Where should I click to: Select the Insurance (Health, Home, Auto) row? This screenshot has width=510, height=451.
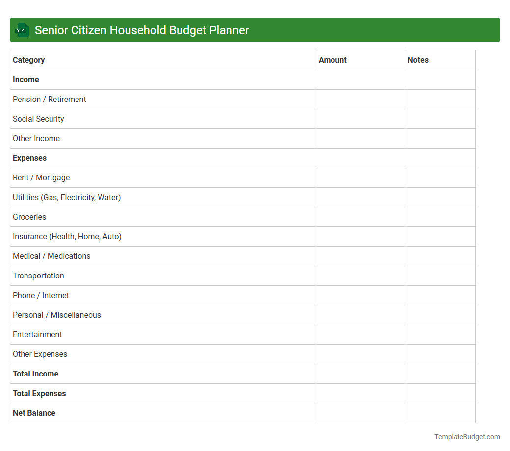point(67,236)
